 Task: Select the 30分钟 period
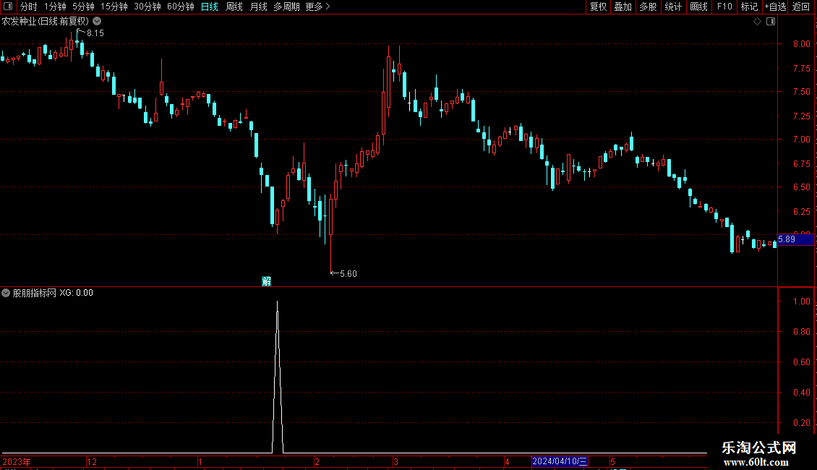tap(147, 7)
